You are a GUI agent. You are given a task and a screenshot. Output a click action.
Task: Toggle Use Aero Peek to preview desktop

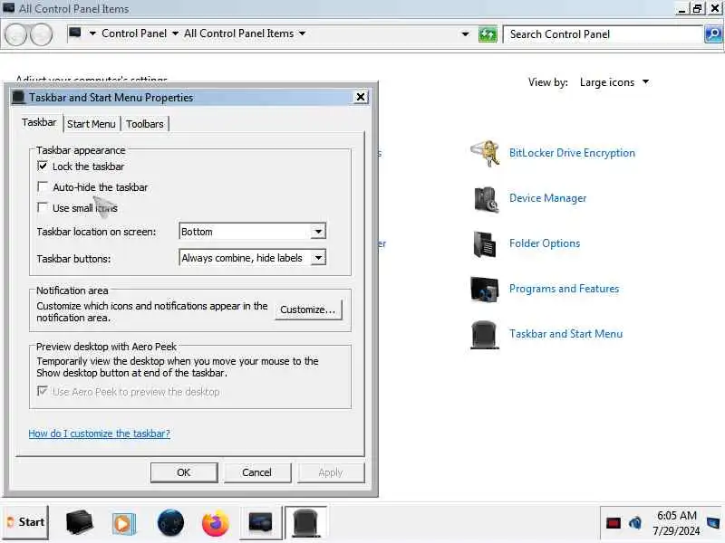(x=43, y=392)
